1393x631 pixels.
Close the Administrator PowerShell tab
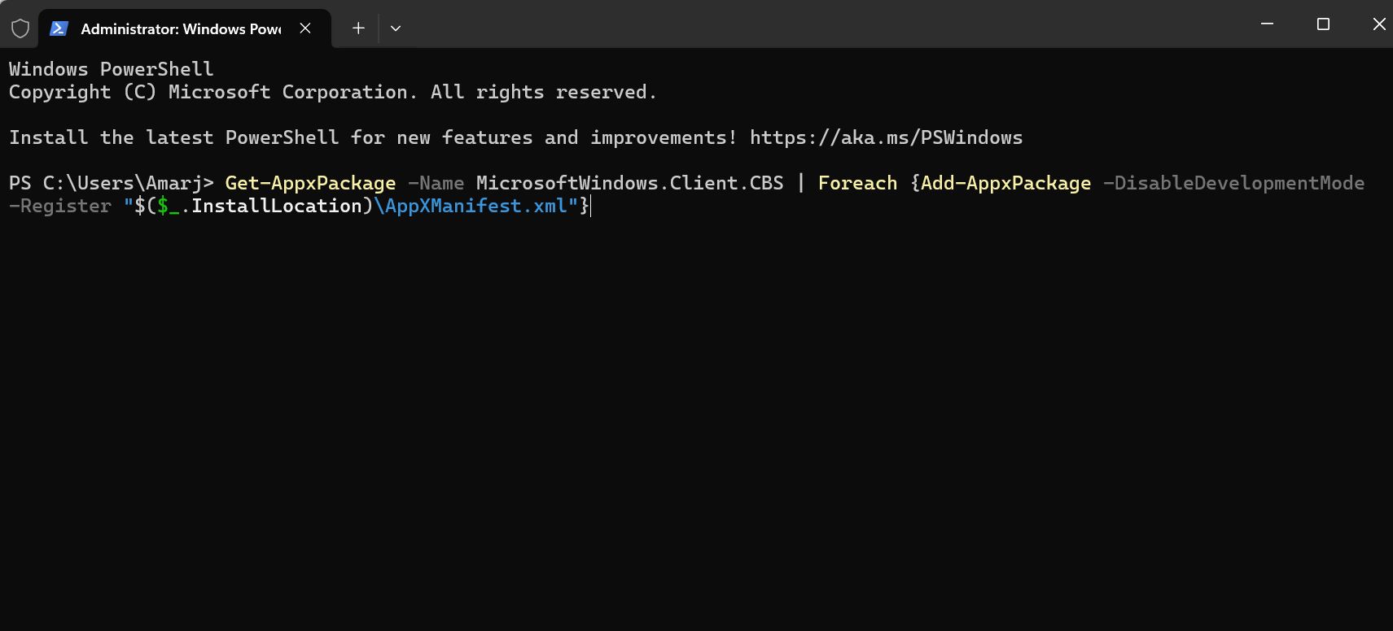tap(305, 28)
